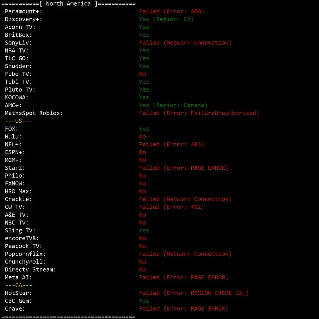319x319 pixels.
Task: Select the 'Crunchyroll:' label
Action: tap(25, 262)
